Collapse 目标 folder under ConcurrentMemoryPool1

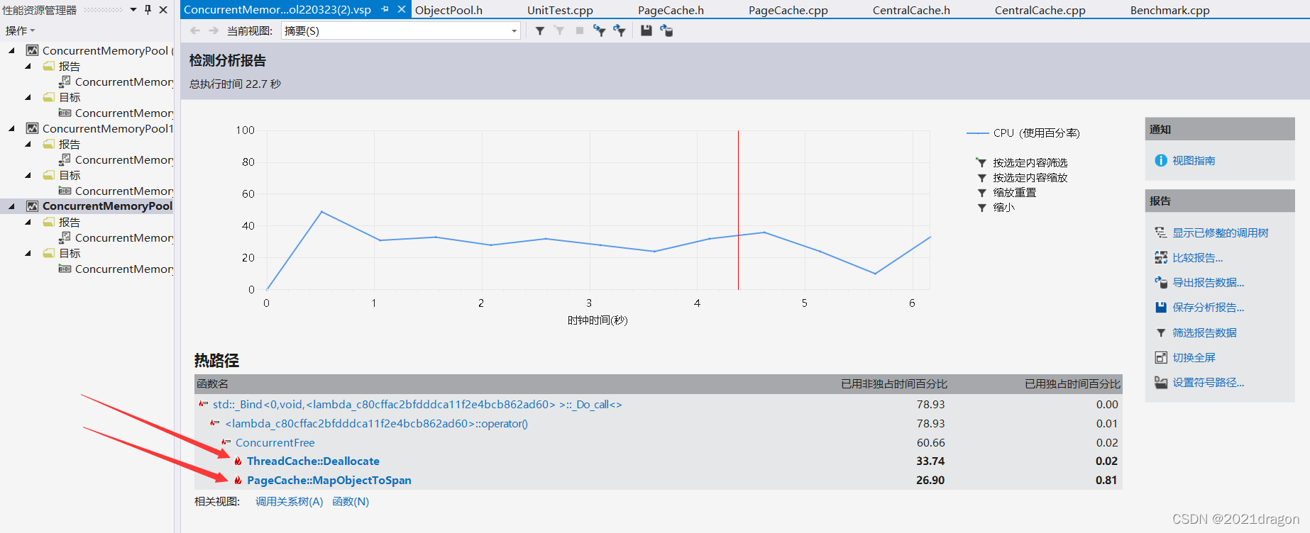[x=28, y=175]
